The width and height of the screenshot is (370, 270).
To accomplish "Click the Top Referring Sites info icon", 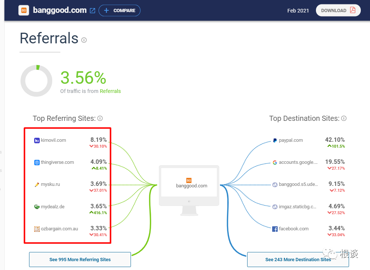I will click(100, 118).
